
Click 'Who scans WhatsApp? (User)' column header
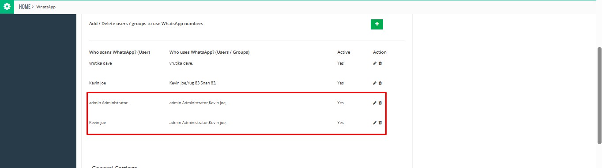120,52
